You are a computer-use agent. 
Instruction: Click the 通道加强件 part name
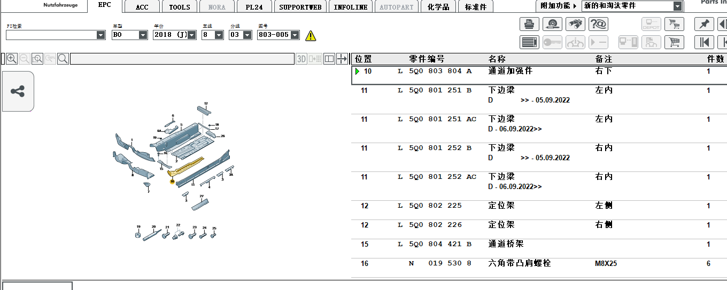click(511, 71)
